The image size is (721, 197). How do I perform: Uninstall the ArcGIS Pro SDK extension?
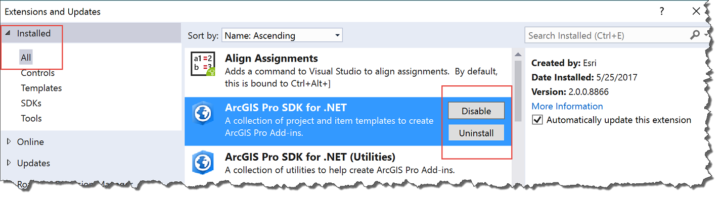click(476, 133)
